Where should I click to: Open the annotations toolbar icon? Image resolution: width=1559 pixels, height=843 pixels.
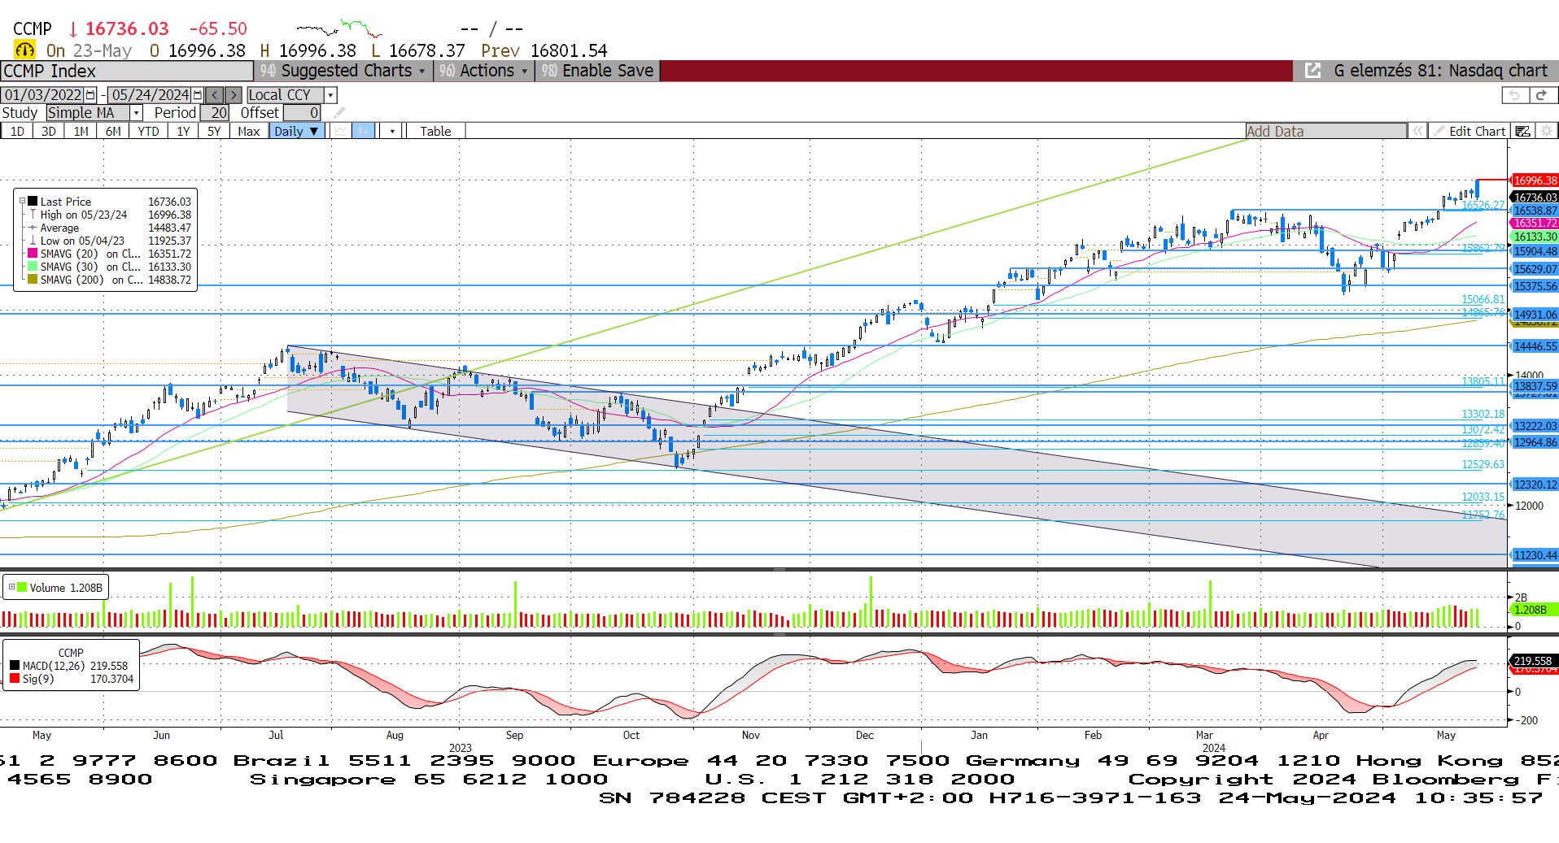click(1523, 131)
